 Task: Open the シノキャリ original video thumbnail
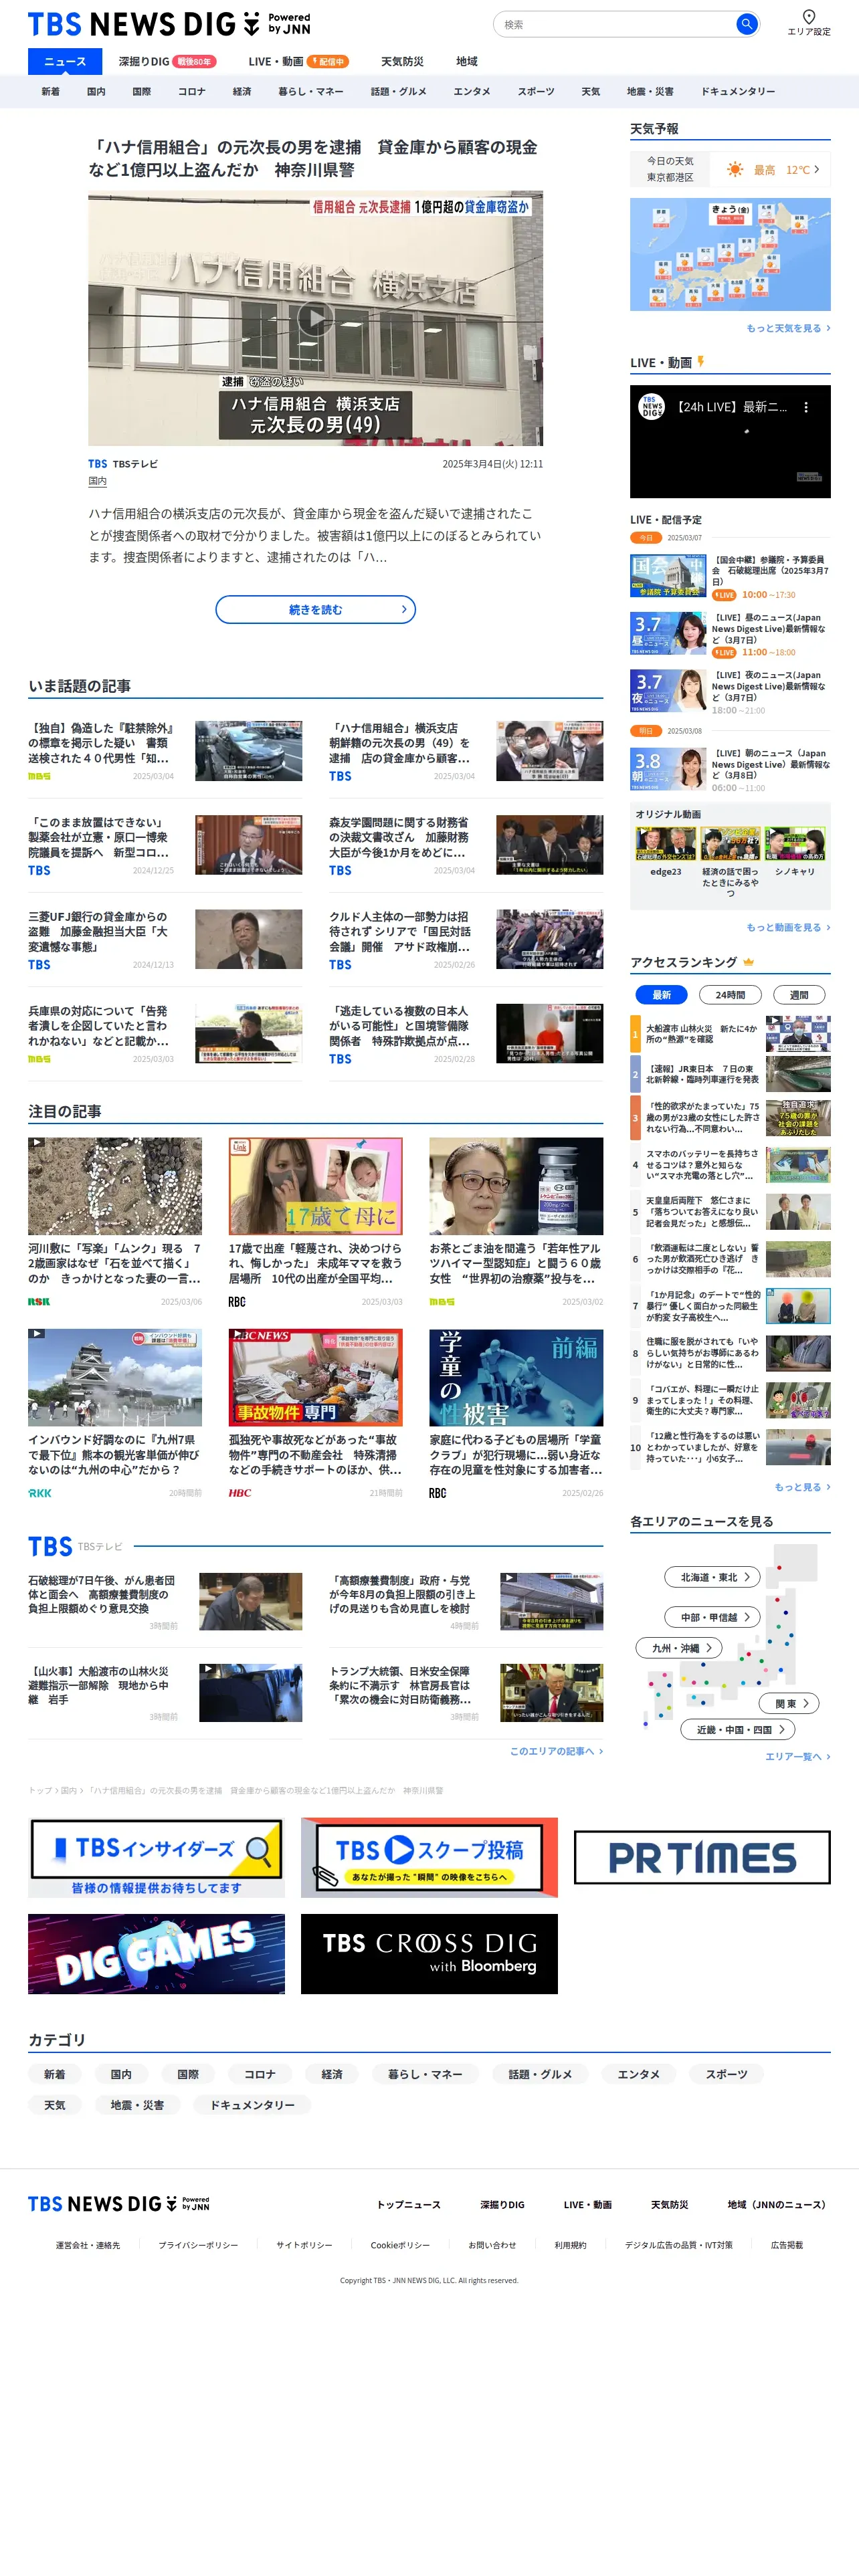tap(795, 843)
